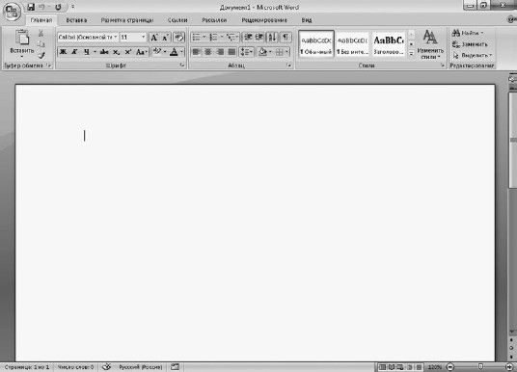Open the change case Aa dropdown
Viewport: 517px width, 372px height.
pos(141,52)
